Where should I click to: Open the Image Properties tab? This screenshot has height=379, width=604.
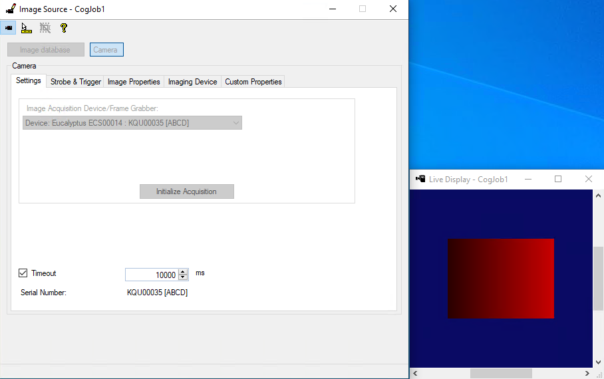[134, 82]
